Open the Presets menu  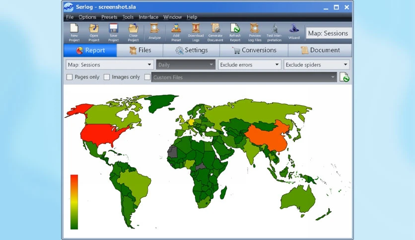109,17
